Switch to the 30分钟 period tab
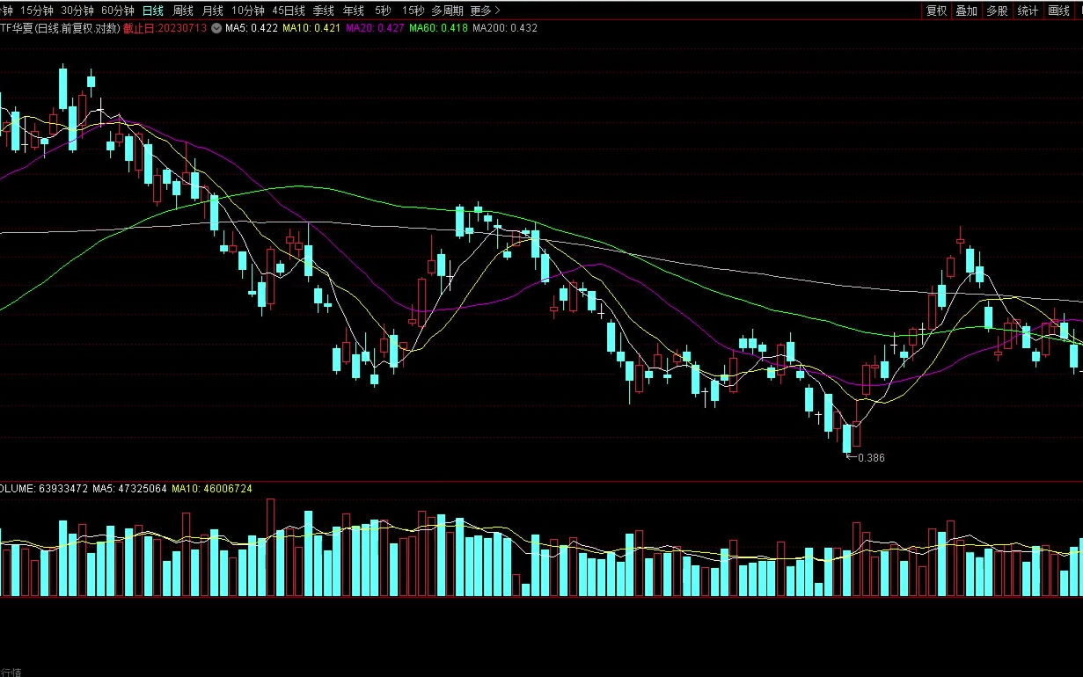 pyautogui.click(x=77, y=11)
